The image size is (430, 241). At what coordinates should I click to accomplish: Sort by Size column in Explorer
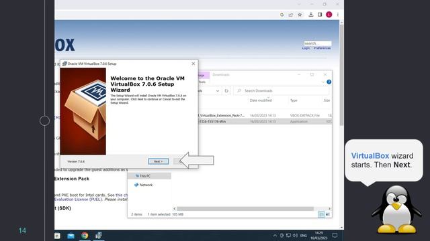point(327,100)
